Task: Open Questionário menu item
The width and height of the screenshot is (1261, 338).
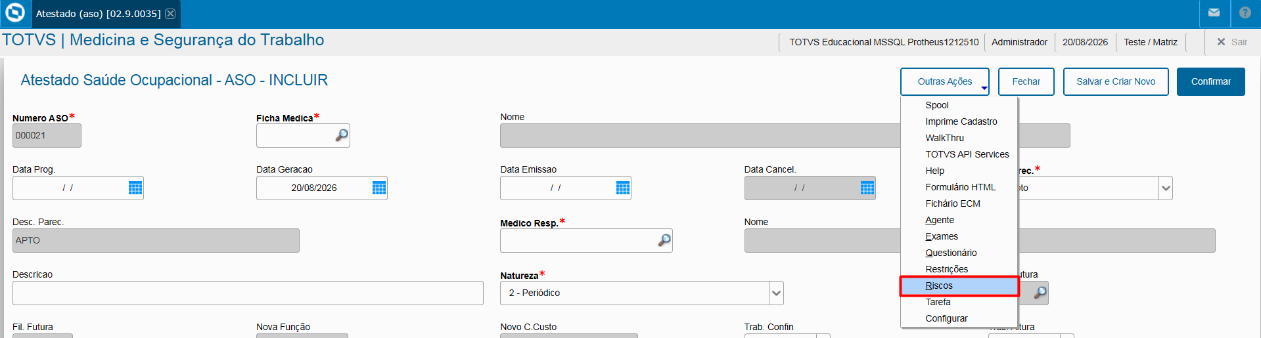Action: (959, 253)
